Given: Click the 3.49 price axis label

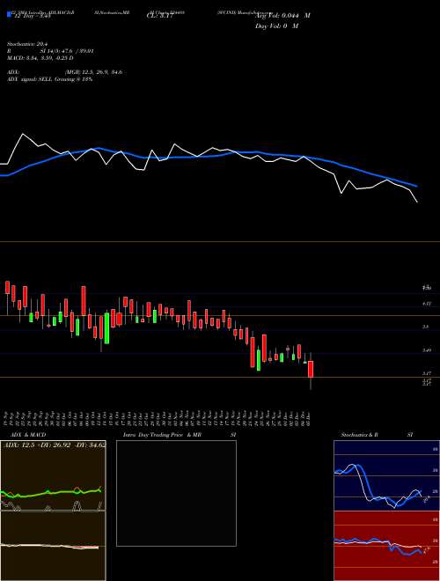Looking at the screenshot, I should tap(427, 350).
